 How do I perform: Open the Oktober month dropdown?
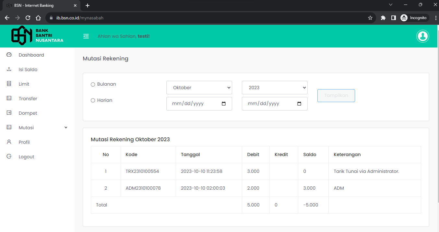pyautogui.click(x=199, y=88)
